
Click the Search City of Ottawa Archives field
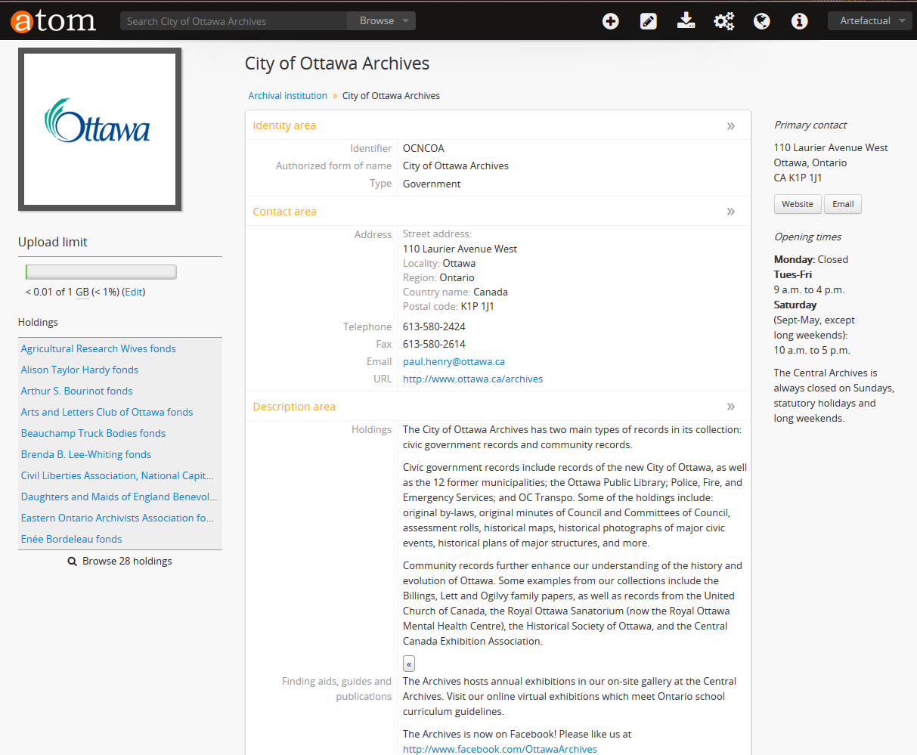(x=233, y=21)
